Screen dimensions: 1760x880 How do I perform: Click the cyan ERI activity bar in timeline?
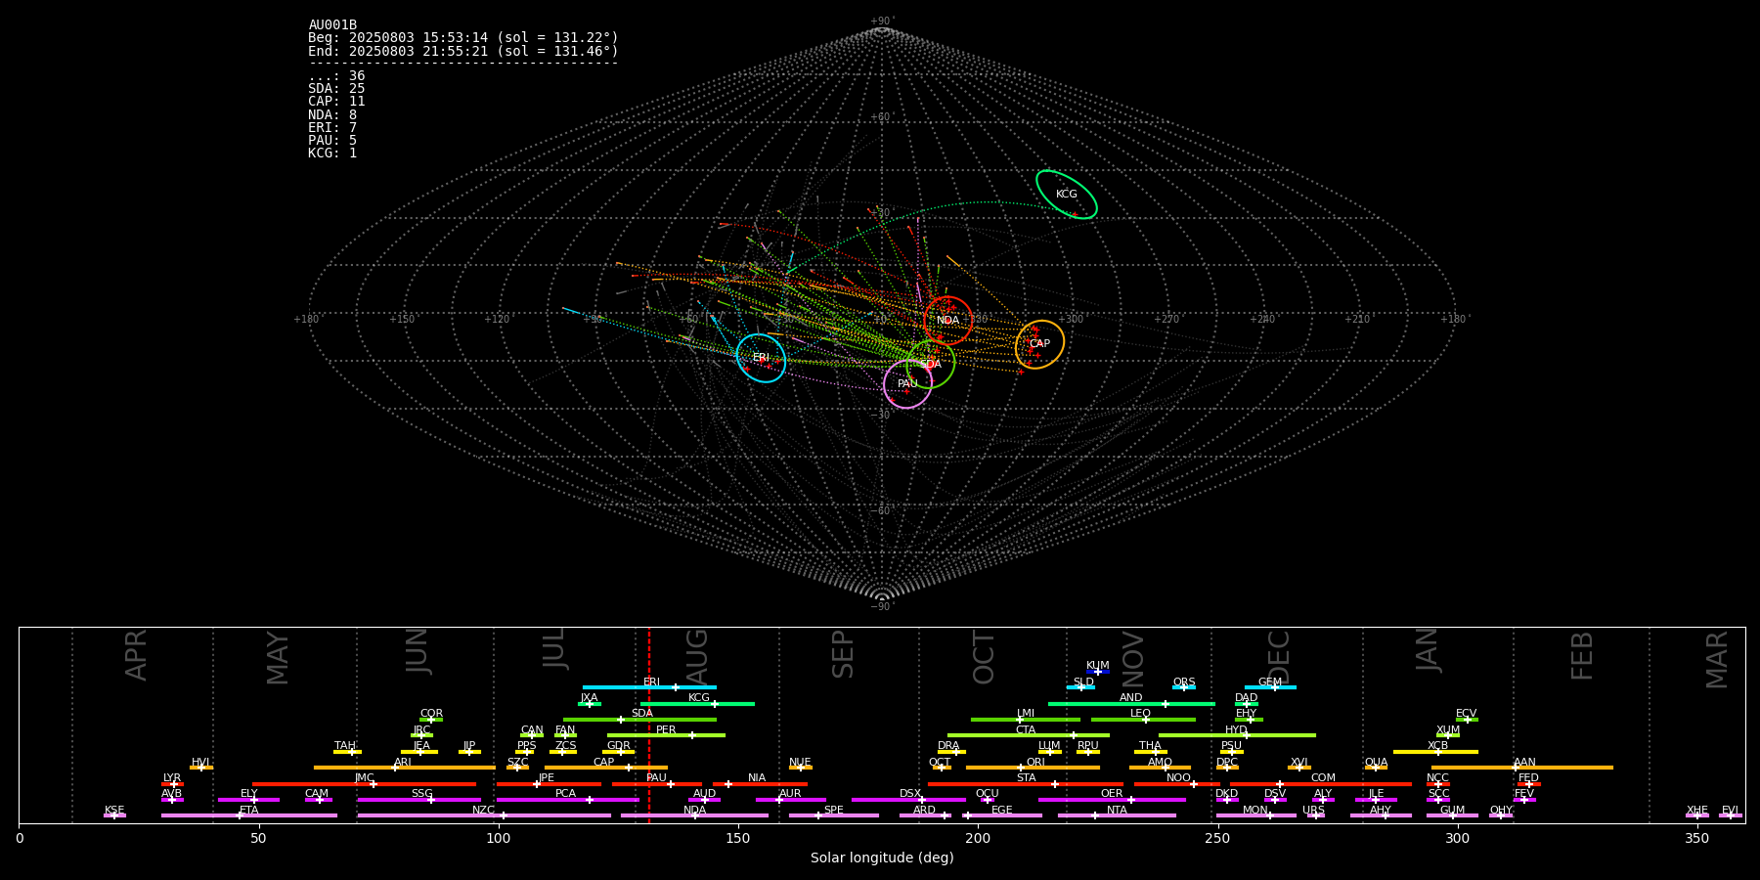[649, 687]
